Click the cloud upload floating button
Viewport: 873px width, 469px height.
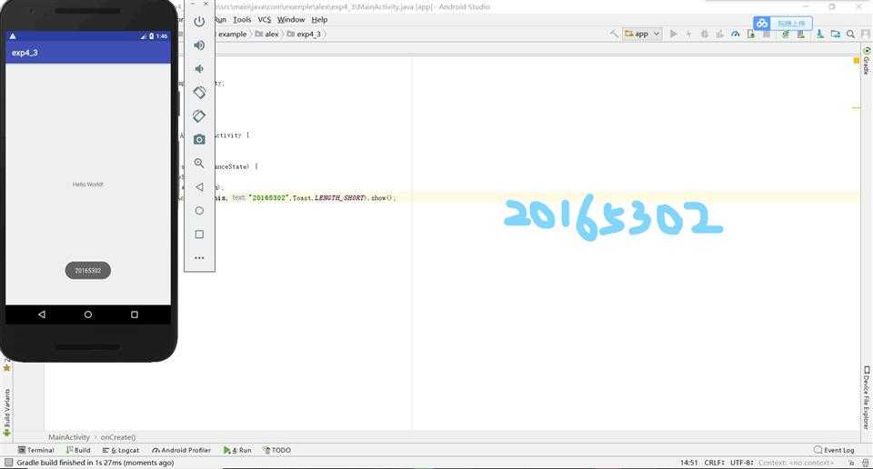pos(782,24)
